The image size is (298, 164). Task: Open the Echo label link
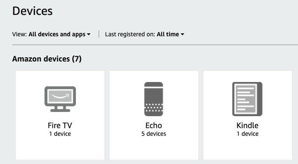(x=153, y=125)
